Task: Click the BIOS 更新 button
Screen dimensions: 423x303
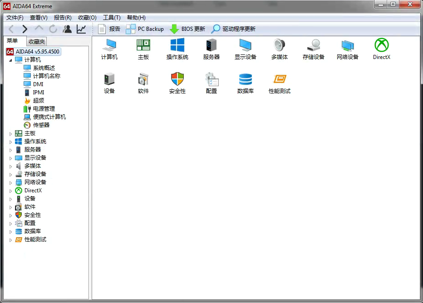Action: (x=187, y=29)
